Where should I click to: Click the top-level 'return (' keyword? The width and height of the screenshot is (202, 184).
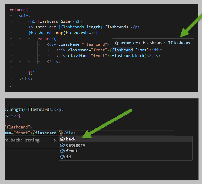(x=19, y=10)
